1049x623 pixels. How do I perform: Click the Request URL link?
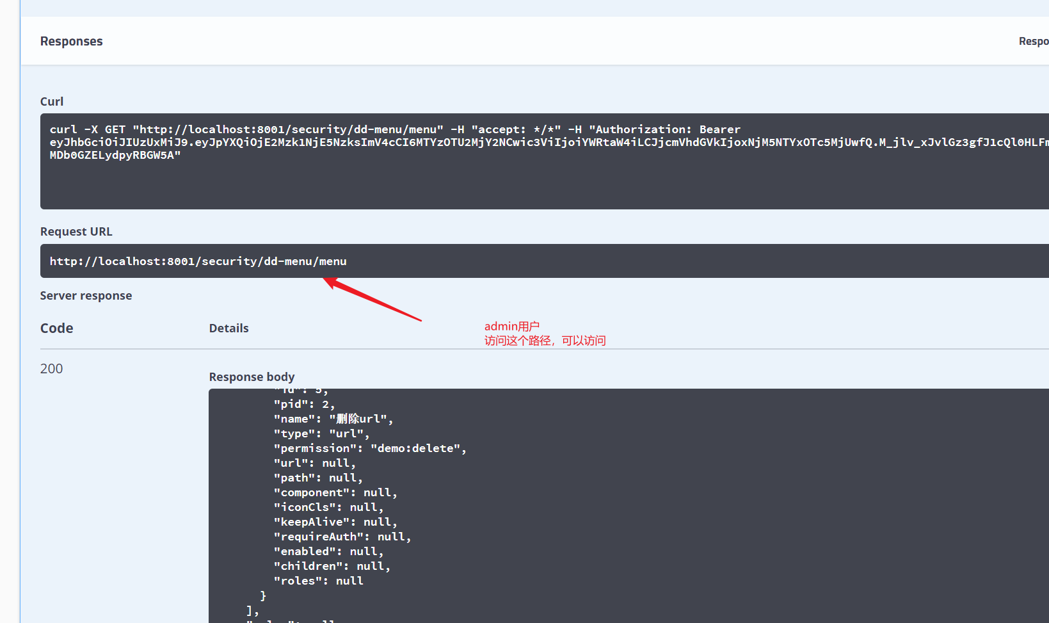[76, 231]
